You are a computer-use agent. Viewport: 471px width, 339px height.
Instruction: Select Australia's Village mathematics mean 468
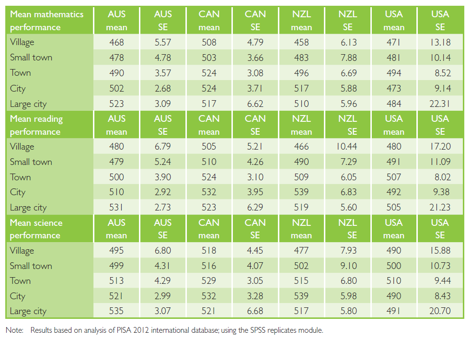point(116,43)
